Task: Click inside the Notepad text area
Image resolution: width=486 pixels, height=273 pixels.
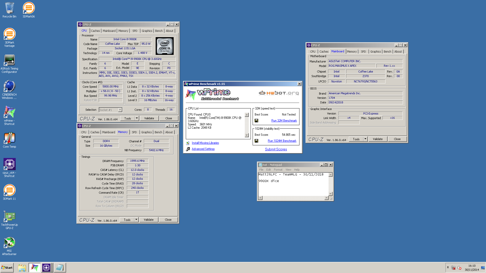Action: coord(293,184)
